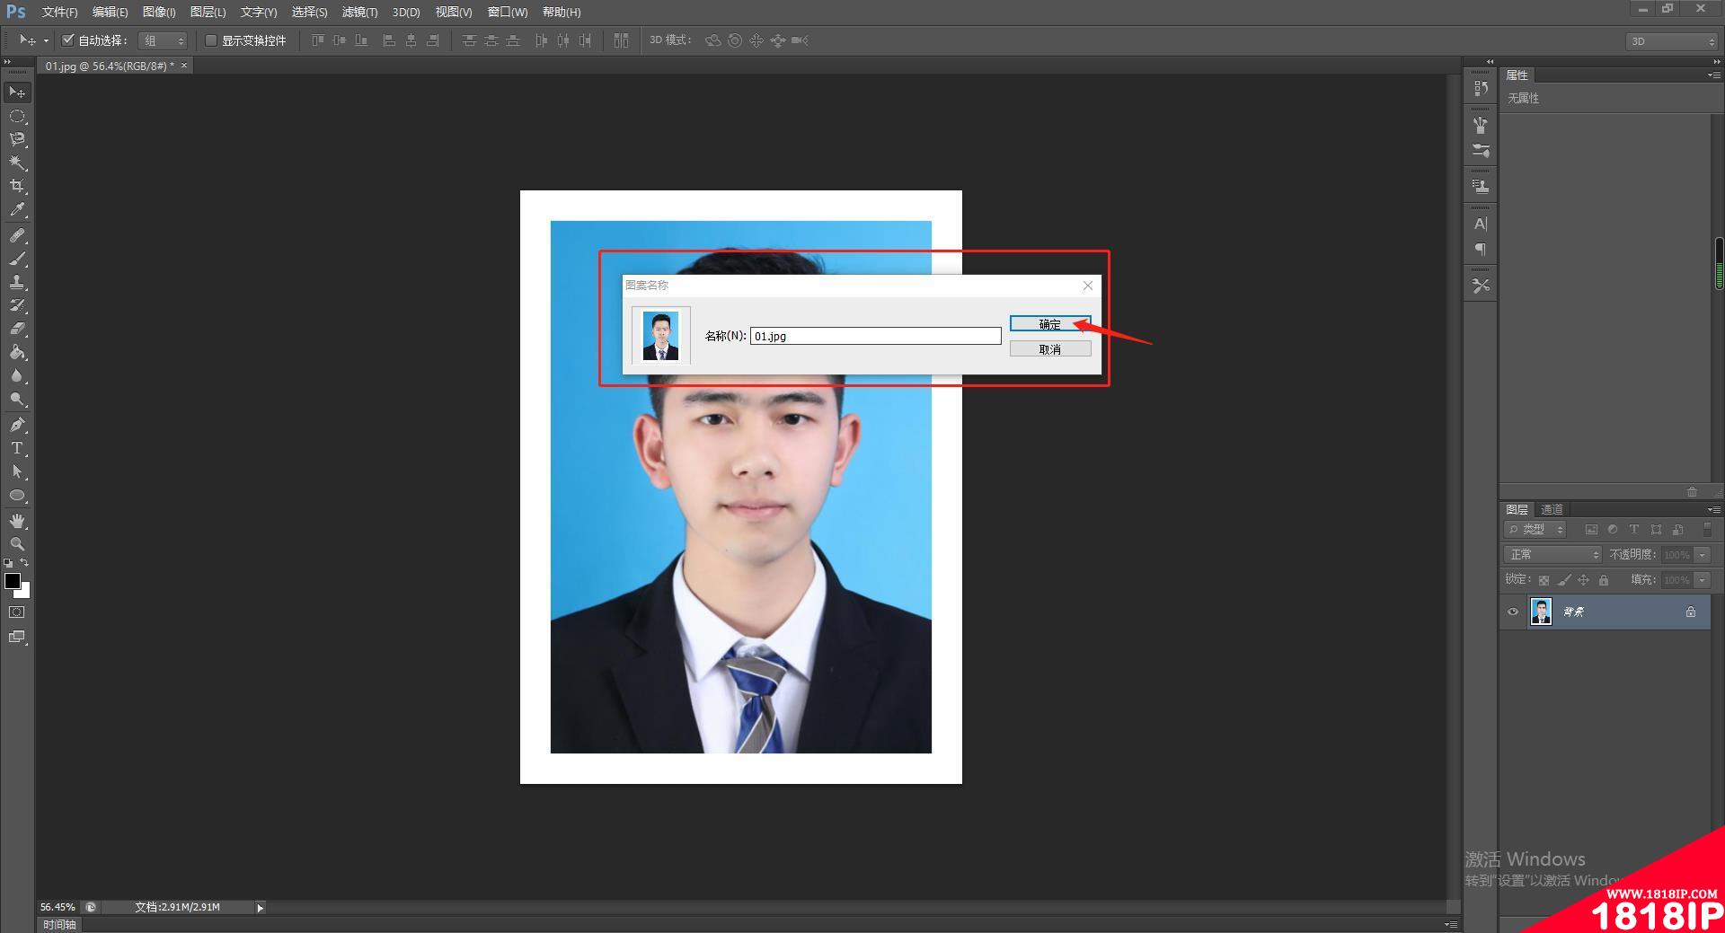Select the Elliptical Marquee tool
Image resolution: width=1725 pixels, height=933 pixels.
(17, 117)
